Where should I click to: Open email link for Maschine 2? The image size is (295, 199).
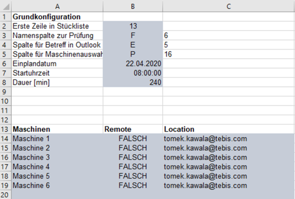coord(205,148)
